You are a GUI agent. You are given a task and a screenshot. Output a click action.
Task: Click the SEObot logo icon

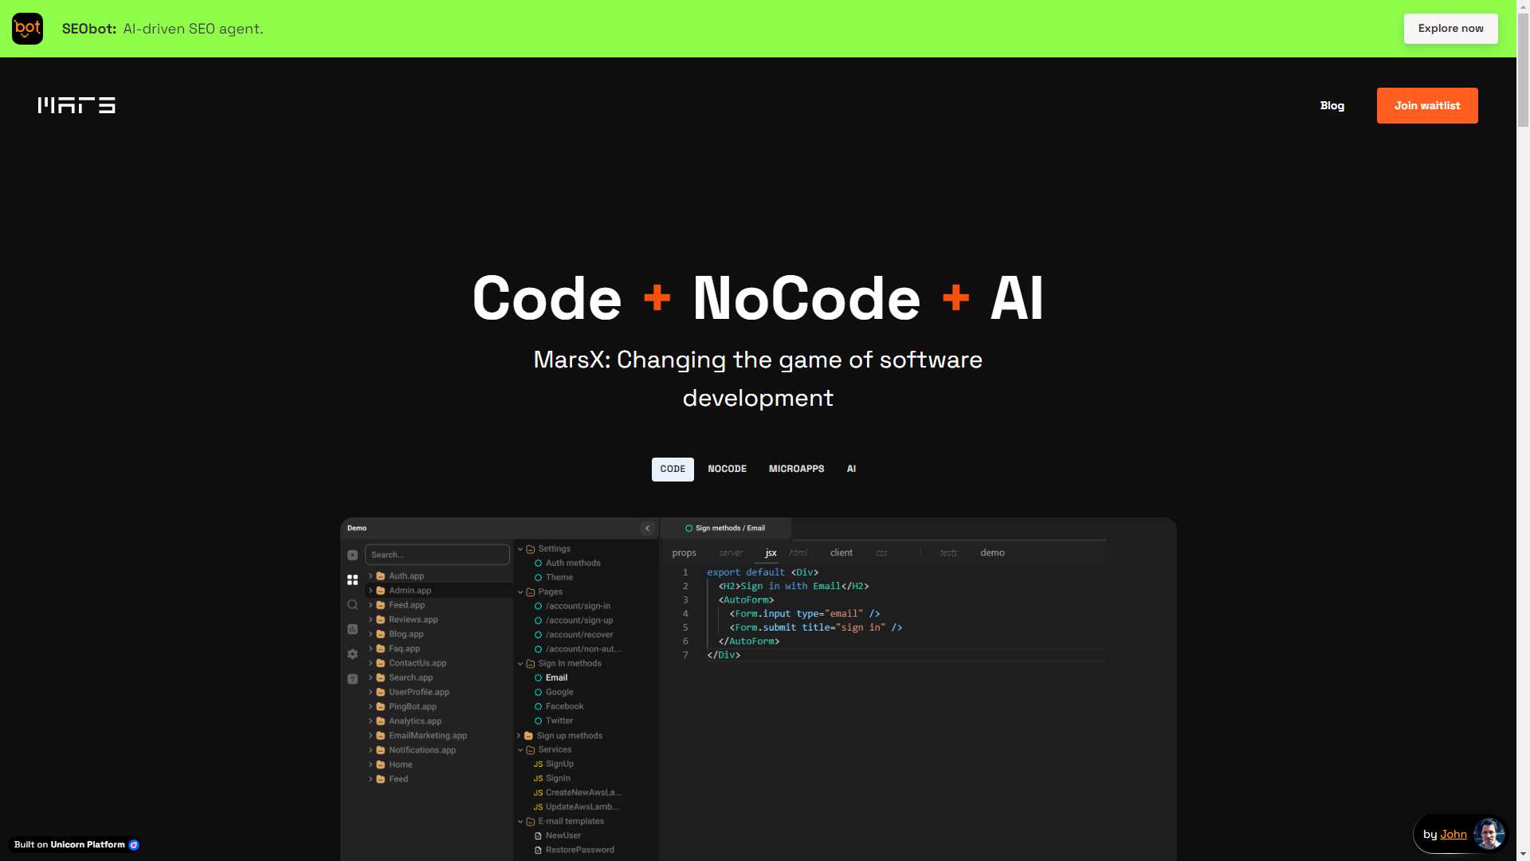[x=27, y=29]
